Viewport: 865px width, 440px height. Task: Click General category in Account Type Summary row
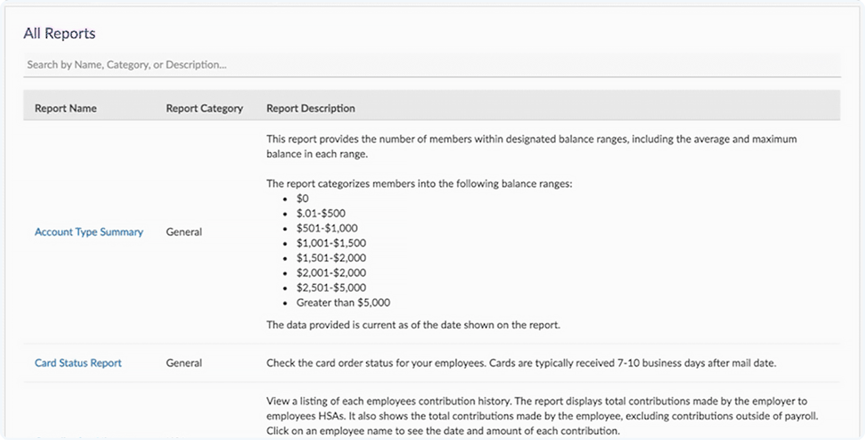[184, 232]
